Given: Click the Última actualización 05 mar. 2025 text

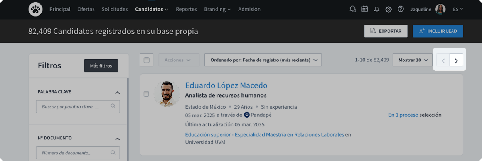Looking at the screenshot, I should (x=225, y=124).
